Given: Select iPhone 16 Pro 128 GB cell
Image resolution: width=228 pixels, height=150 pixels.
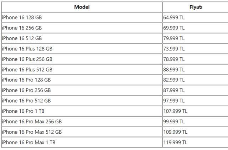Looking at the screenshot, I should coord(26,80).
